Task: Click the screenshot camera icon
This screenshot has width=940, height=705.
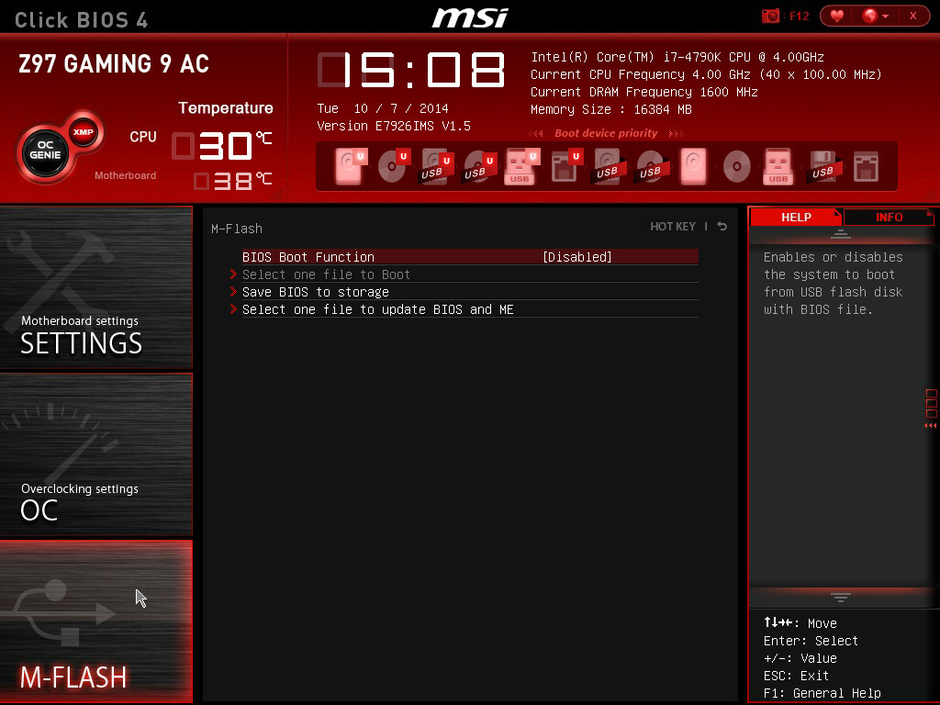Action: (770, 16)
